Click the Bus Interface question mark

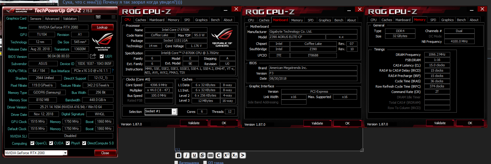[112, 71]
